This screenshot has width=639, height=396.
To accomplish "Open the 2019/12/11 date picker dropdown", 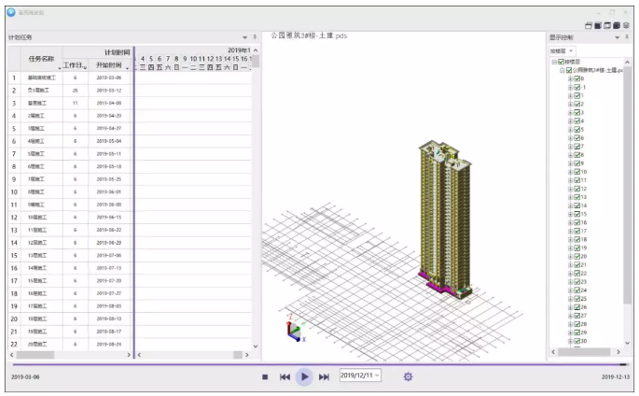I will click(378, 375).
